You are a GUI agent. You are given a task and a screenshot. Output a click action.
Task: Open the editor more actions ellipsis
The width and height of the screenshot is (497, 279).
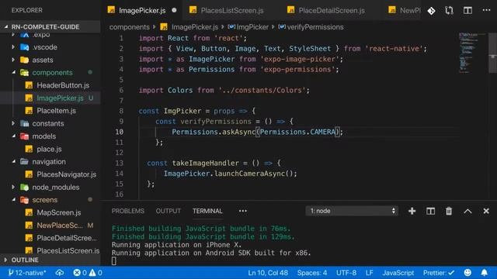pyautogui.click(x=486, y=10)
